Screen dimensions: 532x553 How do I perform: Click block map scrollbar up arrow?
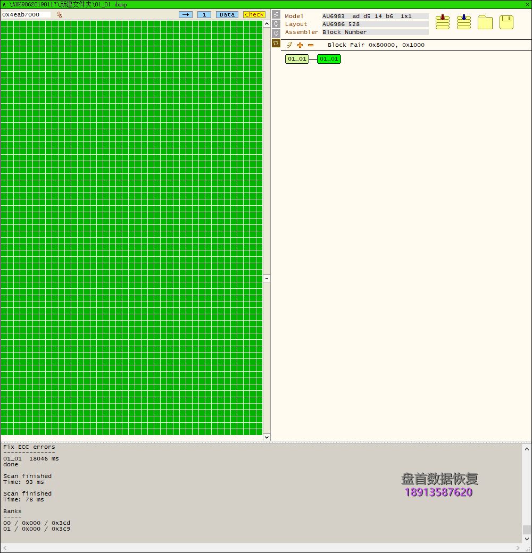coord(267,23)
